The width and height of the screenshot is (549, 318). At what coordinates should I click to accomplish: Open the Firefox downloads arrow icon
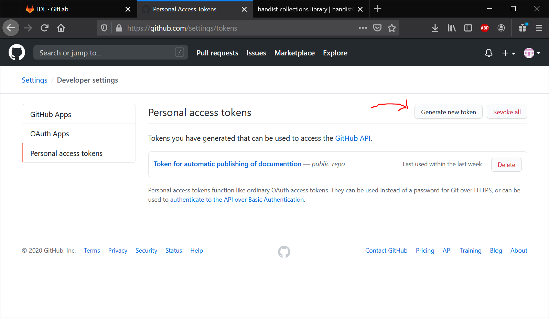tap(435, 28)
